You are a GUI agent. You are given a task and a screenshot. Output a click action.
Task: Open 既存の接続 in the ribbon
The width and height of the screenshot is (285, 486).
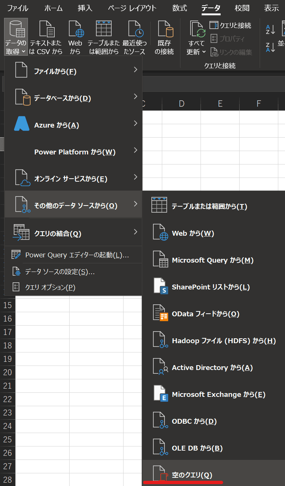point(164,37)
